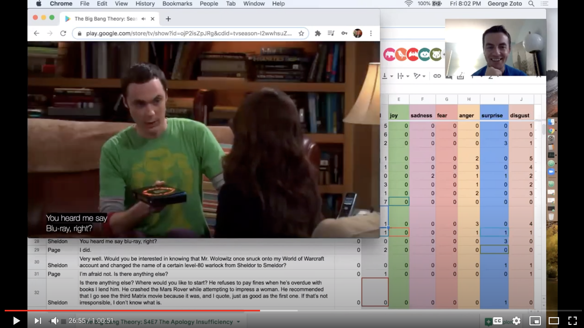Image resolution: width=584 pixels, height=328 pixels.
Task: Toggle closed captions on the video
Action: click(x=497, y=321)
